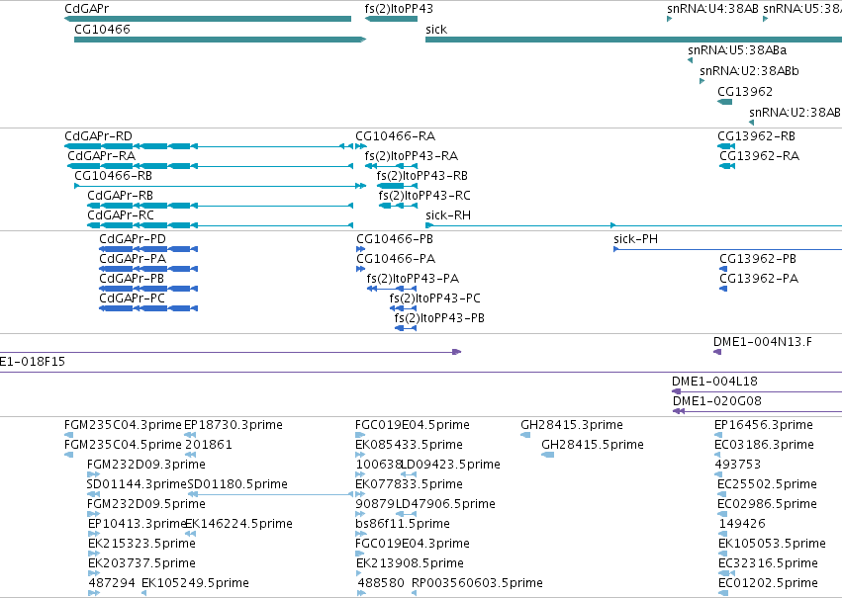Select the EK146224.5prime EST

point(190,534)
